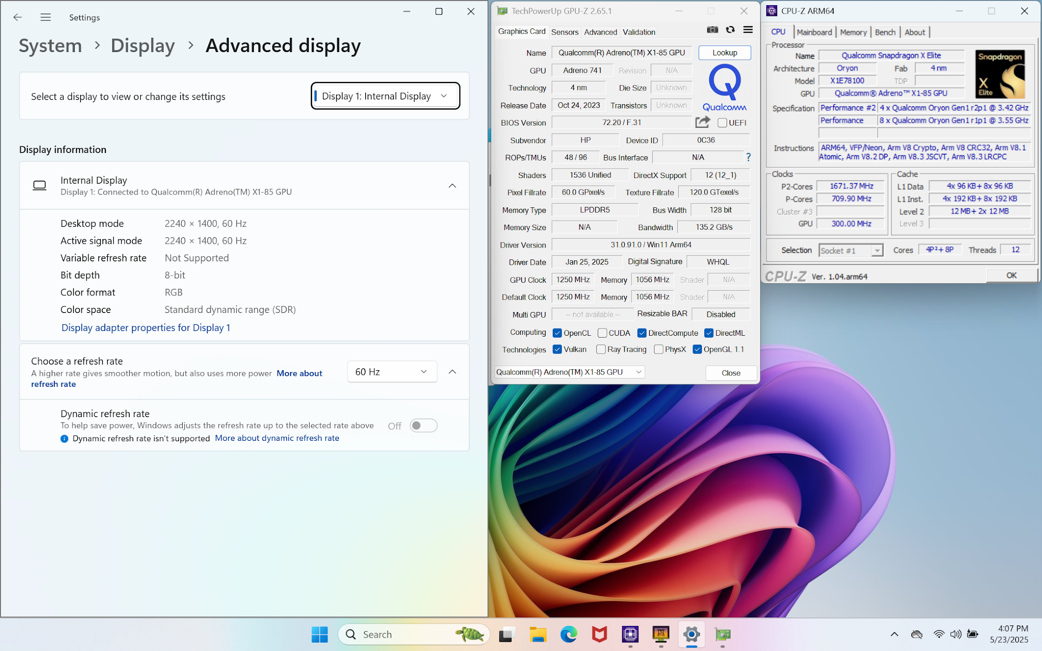The width and height of the screenshot is (1042, 651).
Task: Toggle the DirectCompute checkbox
Action: click(642, 333)
